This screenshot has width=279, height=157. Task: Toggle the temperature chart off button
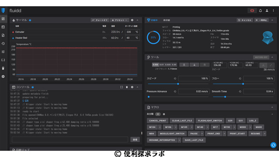point(100,20)
